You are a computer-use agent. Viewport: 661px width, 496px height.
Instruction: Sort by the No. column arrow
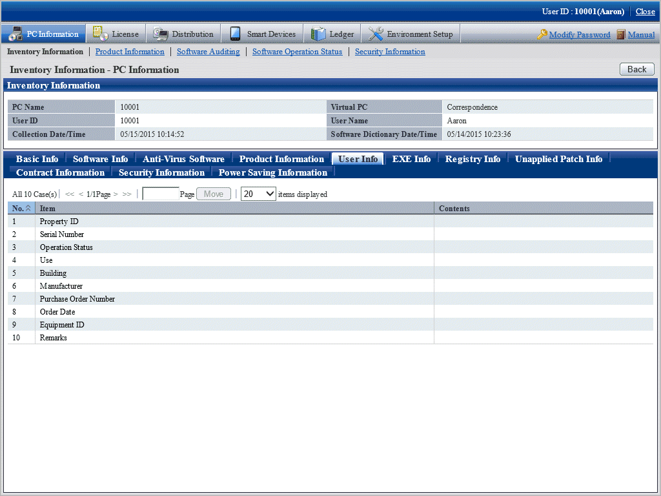(28, 209)
